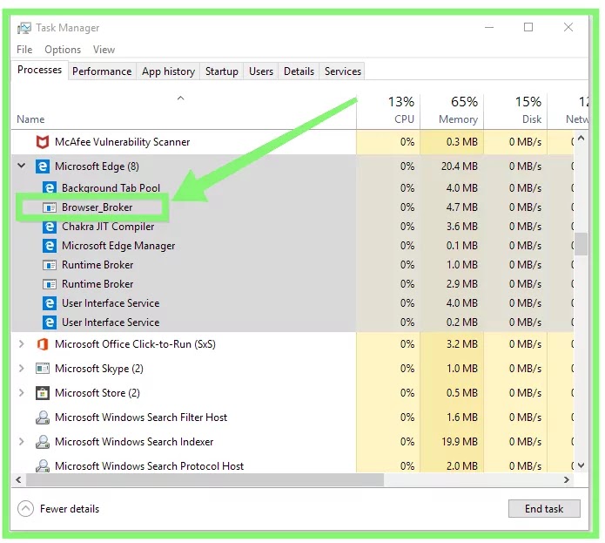The width and height of the screenshot is (605, 543).
Task: Click the Microsoft Office Click-to-Run icon
Action: [43, 344]
